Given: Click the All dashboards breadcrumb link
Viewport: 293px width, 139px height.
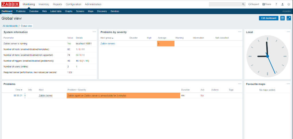Looking at the screenshot, I should click(10, 26).
